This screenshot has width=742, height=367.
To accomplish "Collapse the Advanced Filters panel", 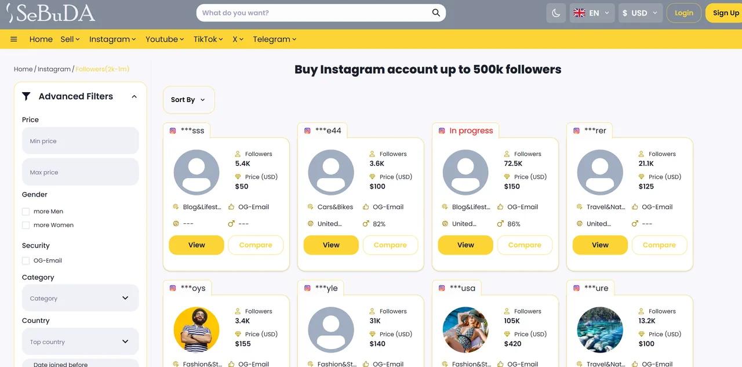I will 134,97.
